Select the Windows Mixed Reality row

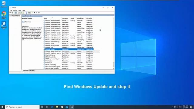coord(69,26)
